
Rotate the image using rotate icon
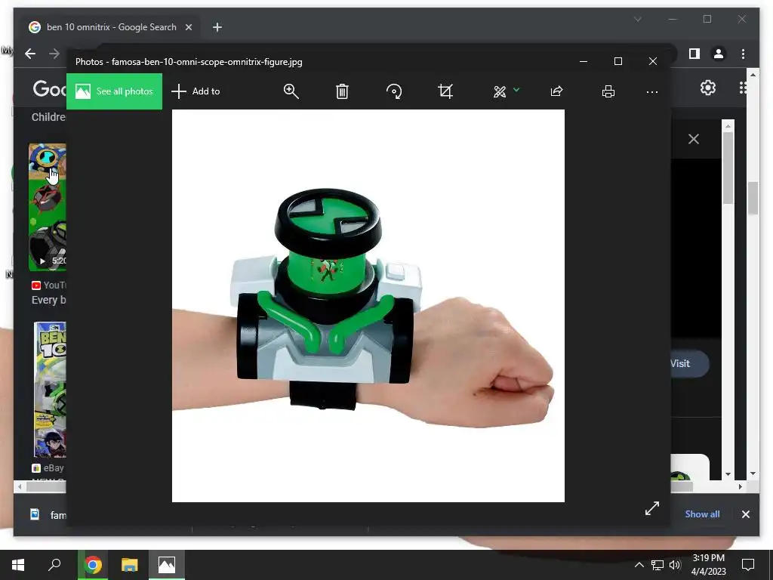(394, 91)
